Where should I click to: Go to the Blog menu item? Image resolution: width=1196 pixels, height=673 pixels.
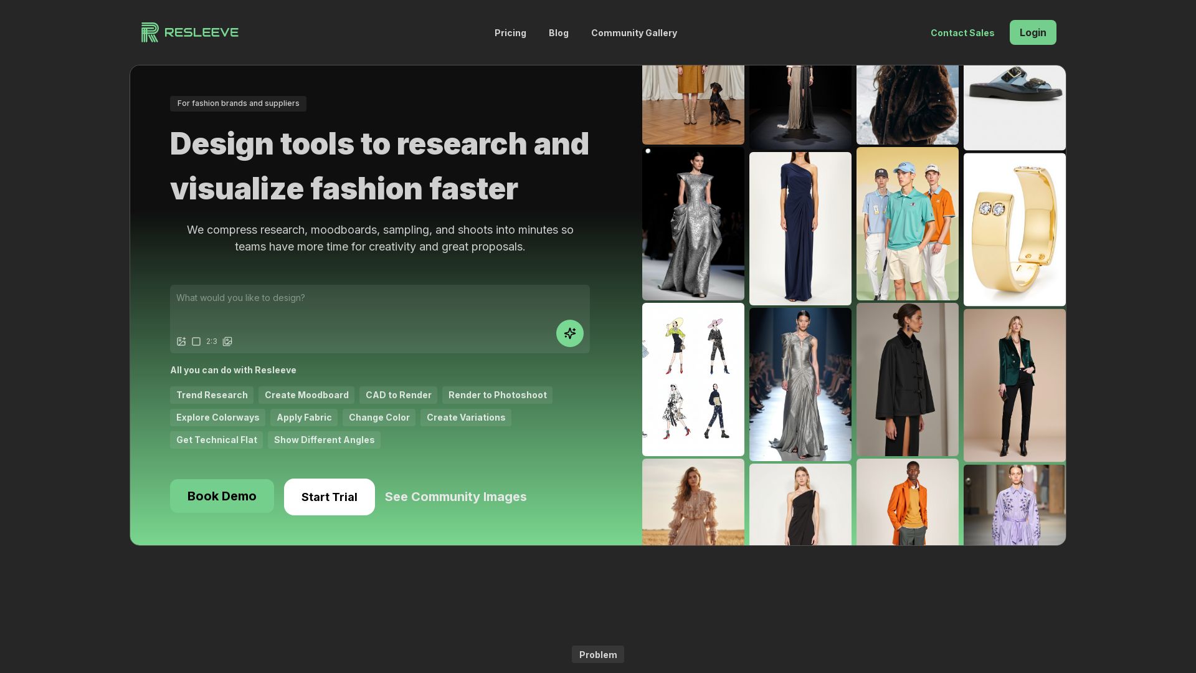[x=558, y=33]
